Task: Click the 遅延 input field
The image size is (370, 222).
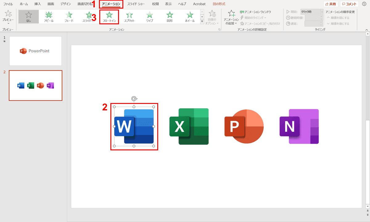Action: tap(314, 23)
